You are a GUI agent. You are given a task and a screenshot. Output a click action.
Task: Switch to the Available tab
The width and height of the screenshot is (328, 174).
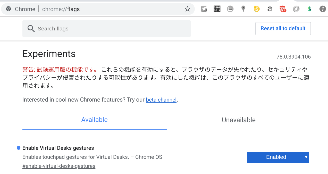94,120
